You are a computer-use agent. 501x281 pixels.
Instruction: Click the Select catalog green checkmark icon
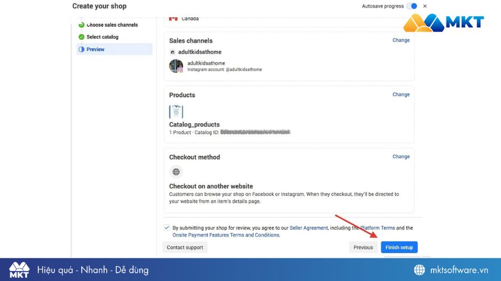click(x=81, y=37)
